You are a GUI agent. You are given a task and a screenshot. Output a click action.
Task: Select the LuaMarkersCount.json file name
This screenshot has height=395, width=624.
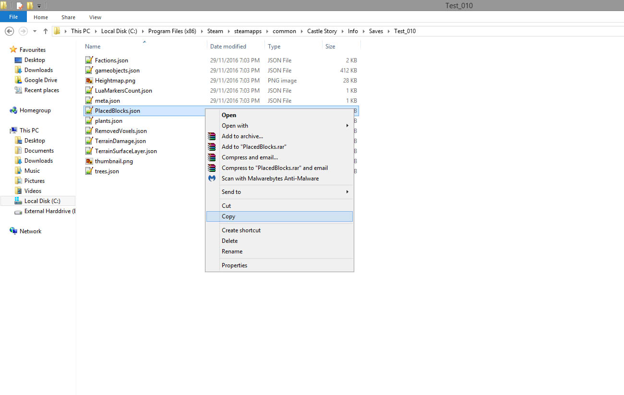(x=123, y=91)
